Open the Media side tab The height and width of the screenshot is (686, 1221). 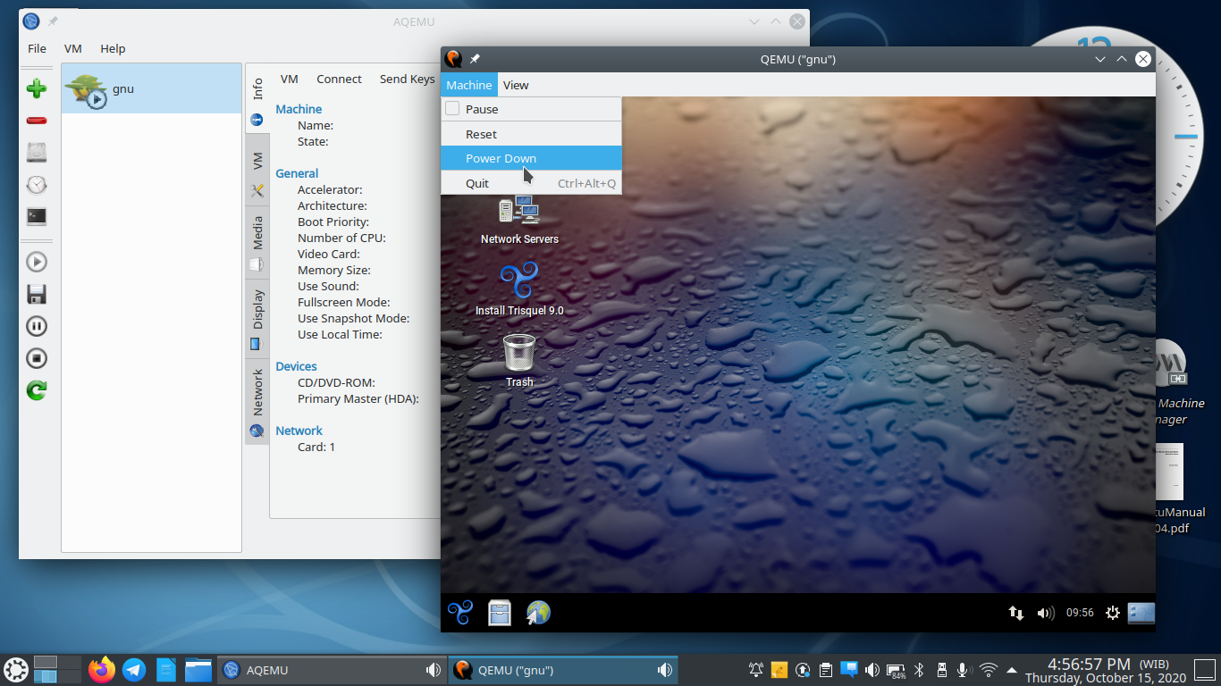257,243
